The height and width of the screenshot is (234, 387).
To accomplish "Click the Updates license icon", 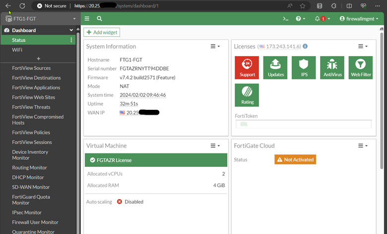I will pyautogui.click(x=275, y=67).
